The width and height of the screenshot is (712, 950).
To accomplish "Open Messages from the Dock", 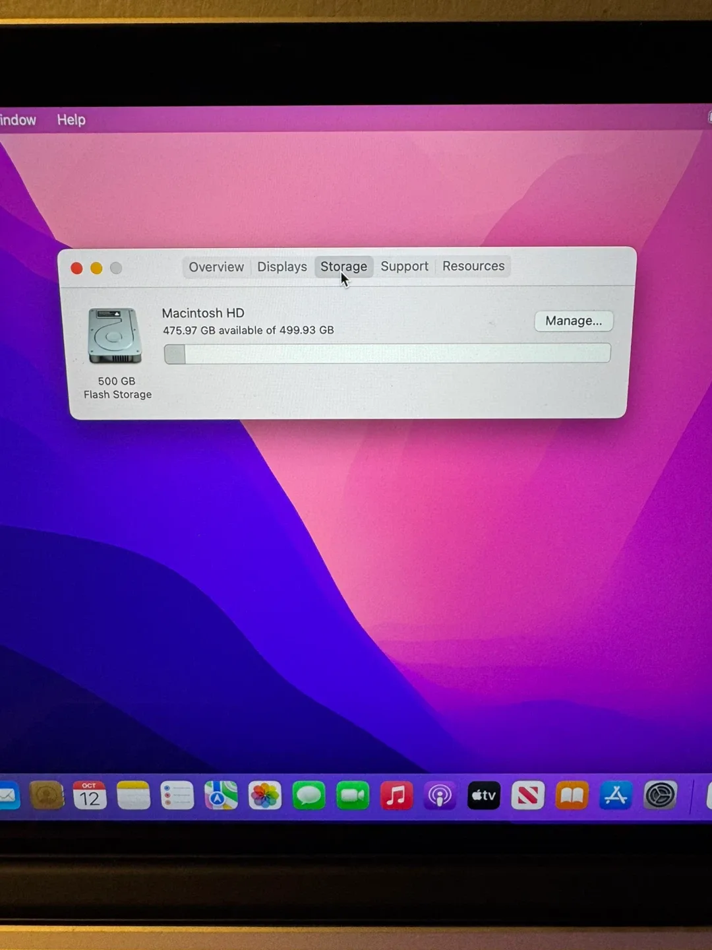I will (309, 796).
